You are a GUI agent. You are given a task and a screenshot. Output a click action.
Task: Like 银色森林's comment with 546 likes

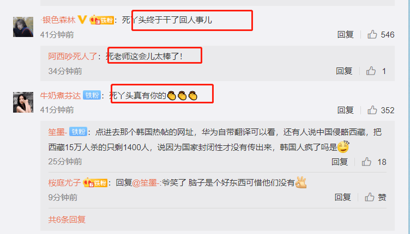[x=372, y=34]
